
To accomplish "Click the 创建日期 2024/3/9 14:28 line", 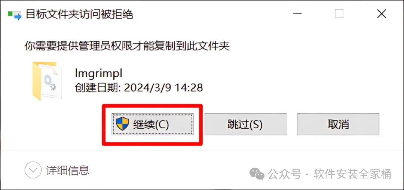I will 139,88.
